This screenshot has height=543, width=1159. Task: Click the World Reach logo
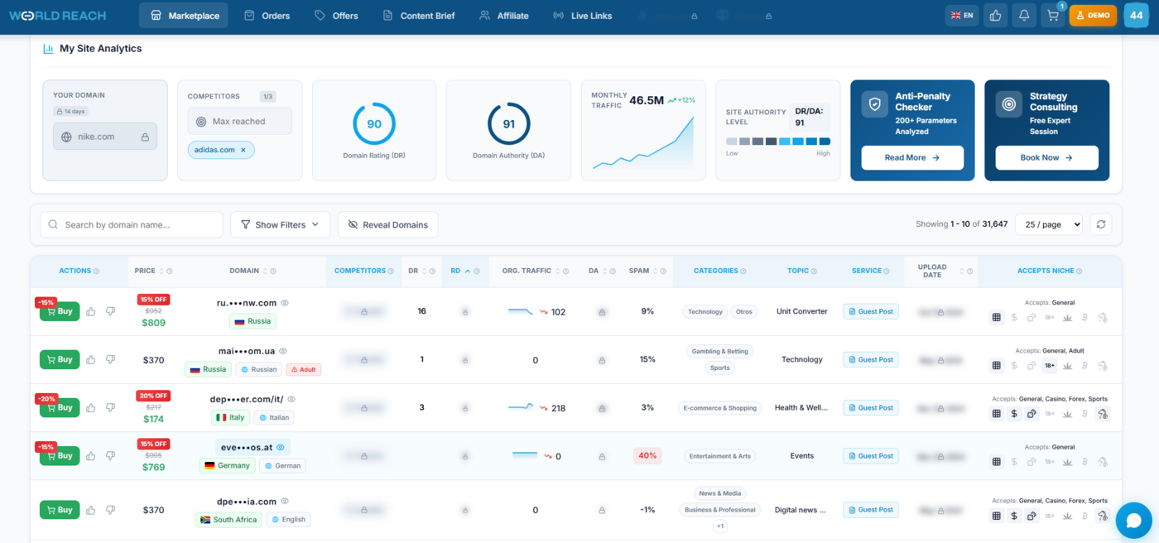tap(58, 16)
